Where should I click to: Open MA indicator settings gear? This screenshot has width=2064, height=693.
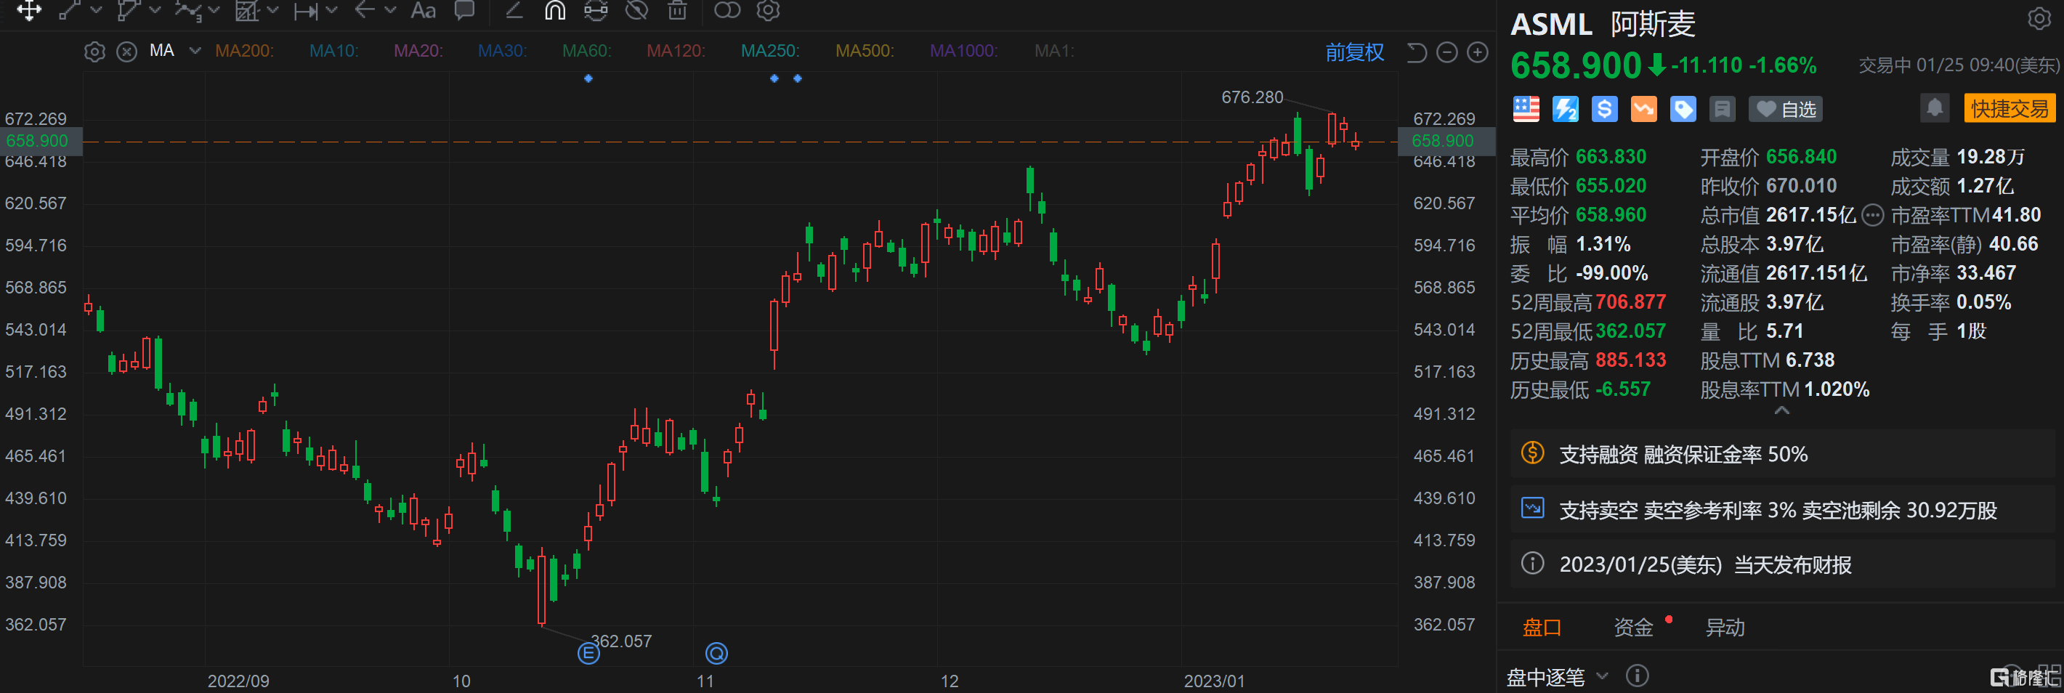(94, 52)
